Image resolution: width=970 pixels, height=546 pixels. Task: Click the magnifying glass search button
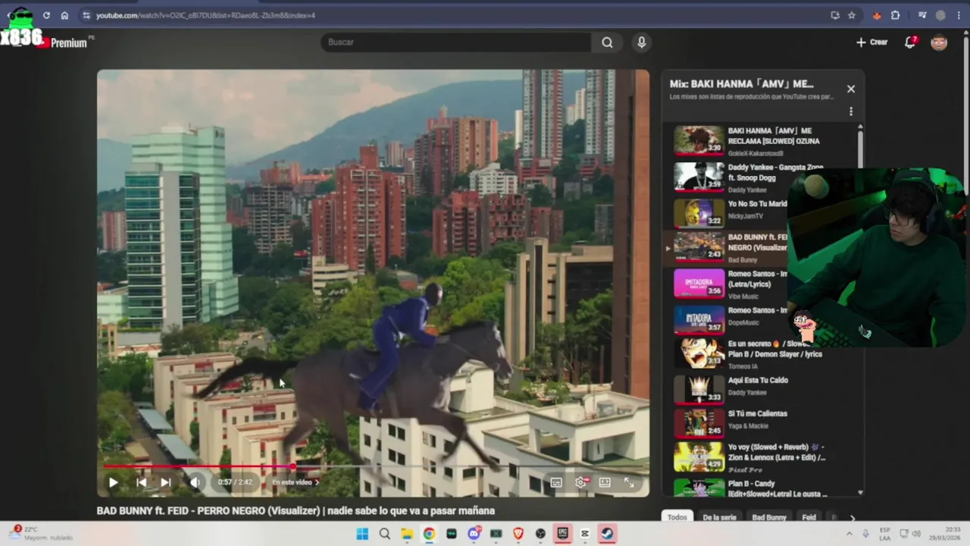[x=607, y=42]
